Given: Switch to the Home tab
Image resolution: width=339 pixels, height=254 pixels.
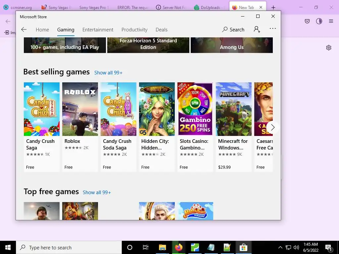Looking at the screenshot, I should coord(42,29).
